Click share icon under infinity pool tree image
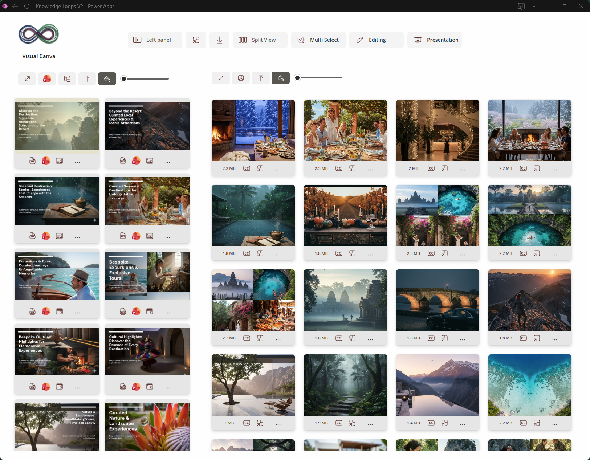Viewport: 590px width, 460px height. [x=260, y=423]
